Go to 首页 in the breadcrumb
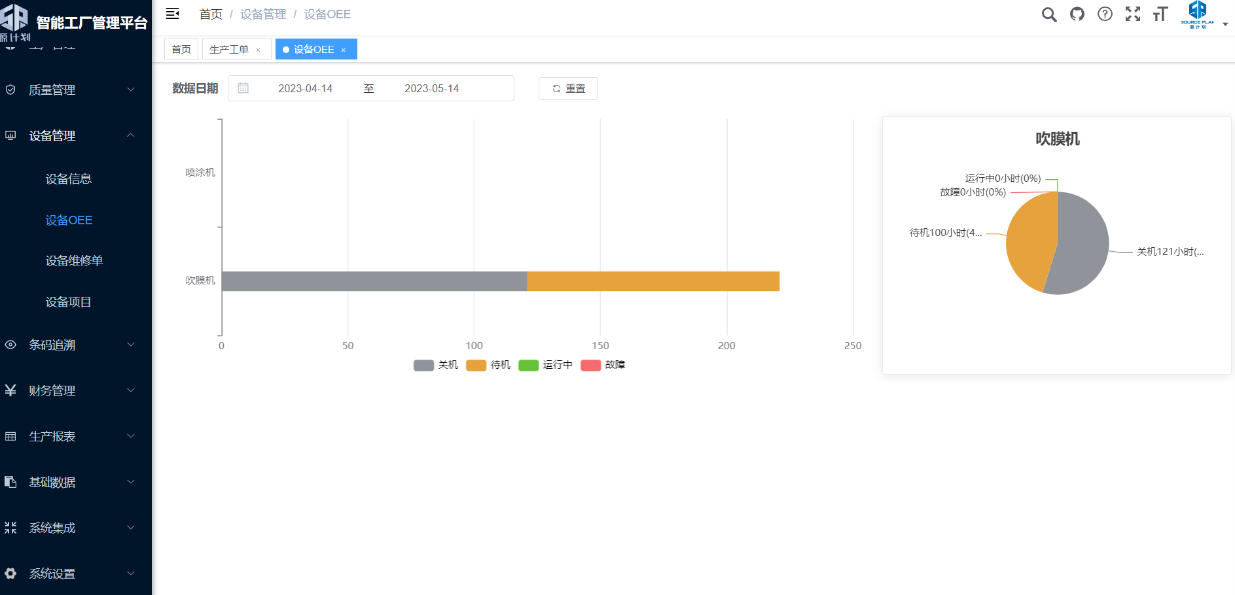 (x=211, y=14)
